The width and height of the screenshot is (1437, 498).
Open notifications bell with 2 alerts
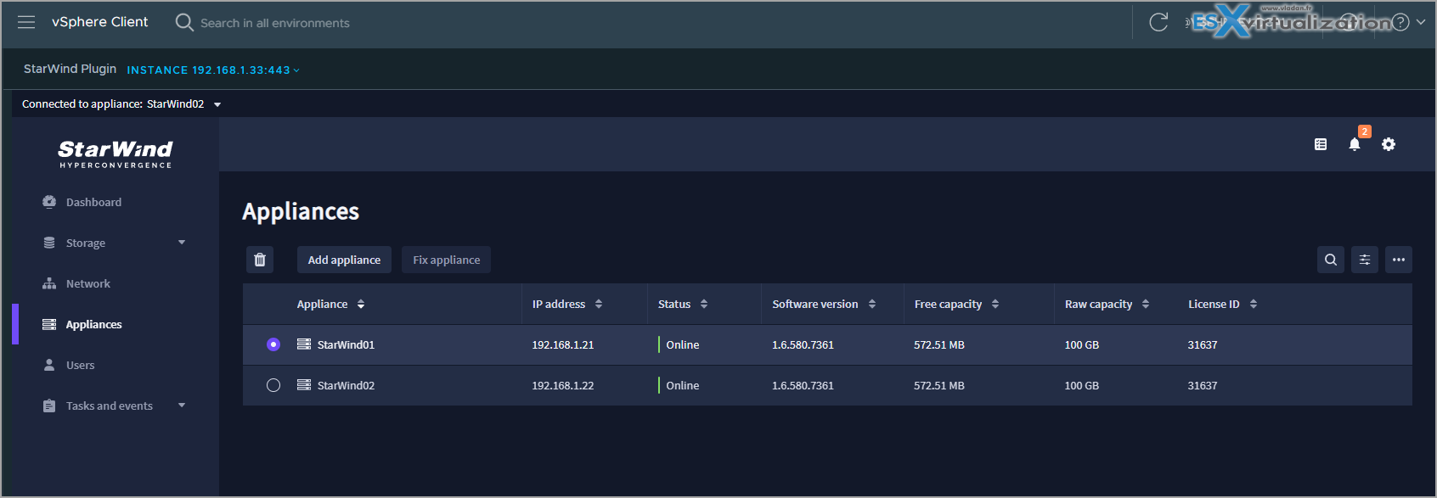(1355, 144)
